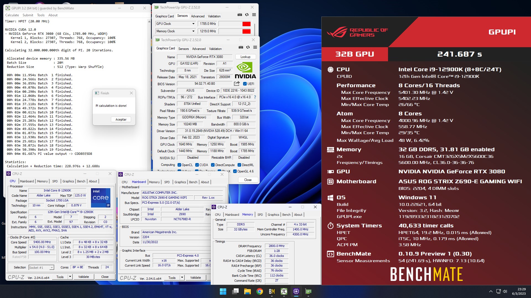
Task: Click GPUPI title bar app icon
Action: 8,8
